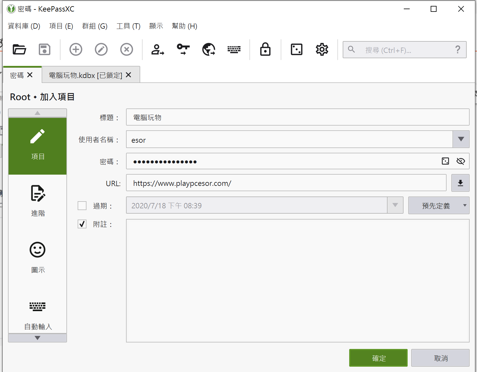Save database using the floppy disk icon

click(x=45, y=49)
